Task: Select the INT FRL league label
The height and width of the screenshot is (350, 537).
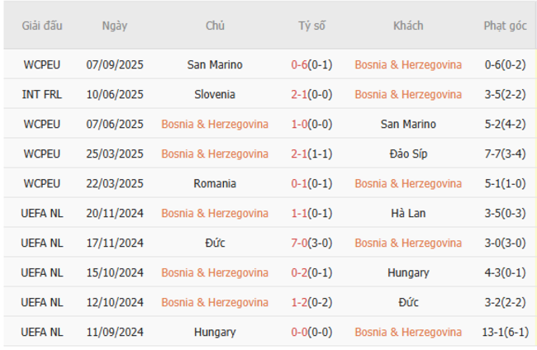Action: [42, 94]
